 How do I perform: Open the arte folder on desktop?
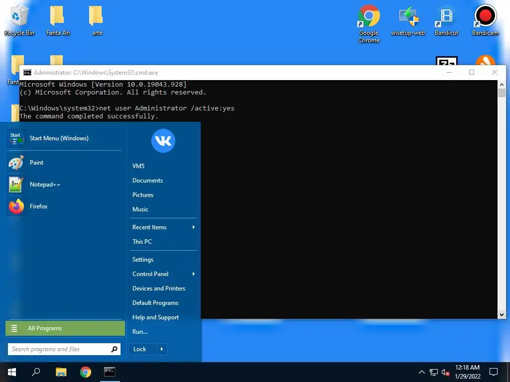97,20
